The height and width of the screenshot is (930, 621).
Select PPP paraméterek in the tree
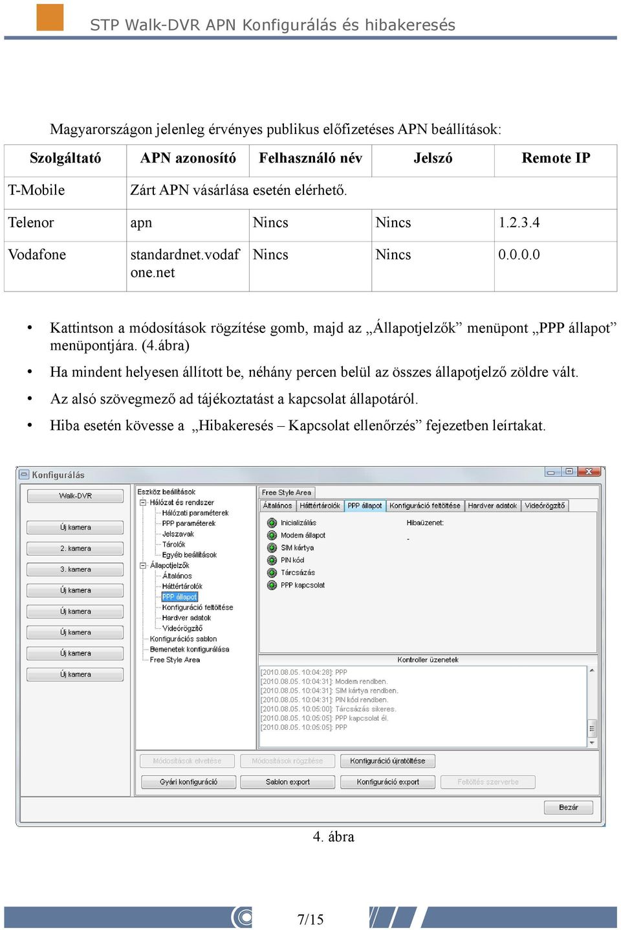click(x=188, y=523)
